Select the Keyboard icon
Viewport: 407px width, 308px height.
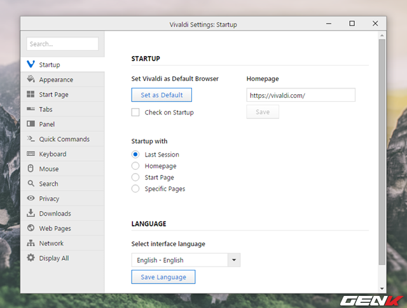click(31, 154)
